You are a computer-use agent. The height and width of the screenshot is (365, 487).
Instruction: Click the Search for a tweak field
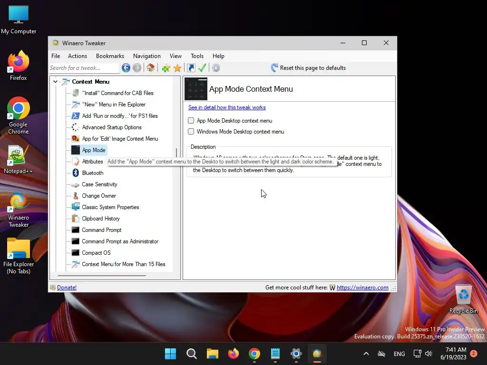point(84,67)
